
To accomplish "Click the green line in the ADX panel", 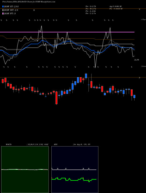I will [x=74, y=180].
